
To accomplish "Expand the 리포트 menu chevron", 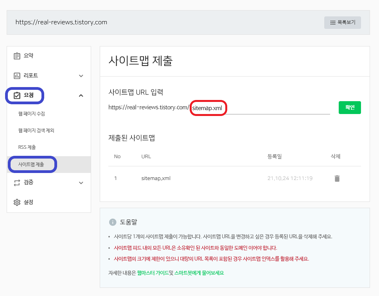I will point(81,76).
